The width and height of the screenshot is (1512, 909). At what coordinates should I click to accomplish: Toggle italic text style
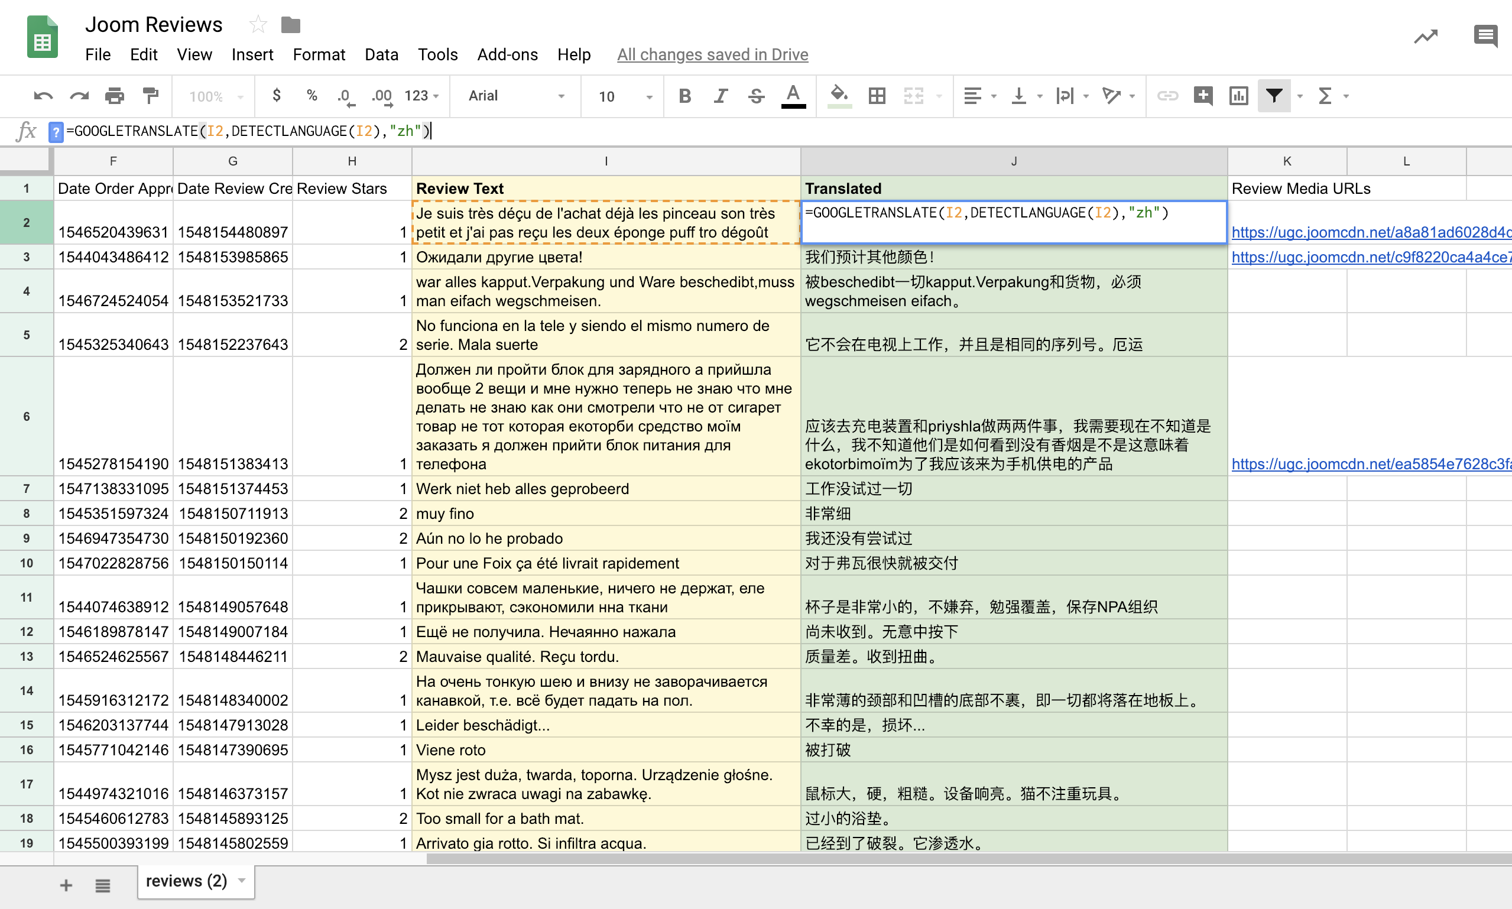click(721, 96)
